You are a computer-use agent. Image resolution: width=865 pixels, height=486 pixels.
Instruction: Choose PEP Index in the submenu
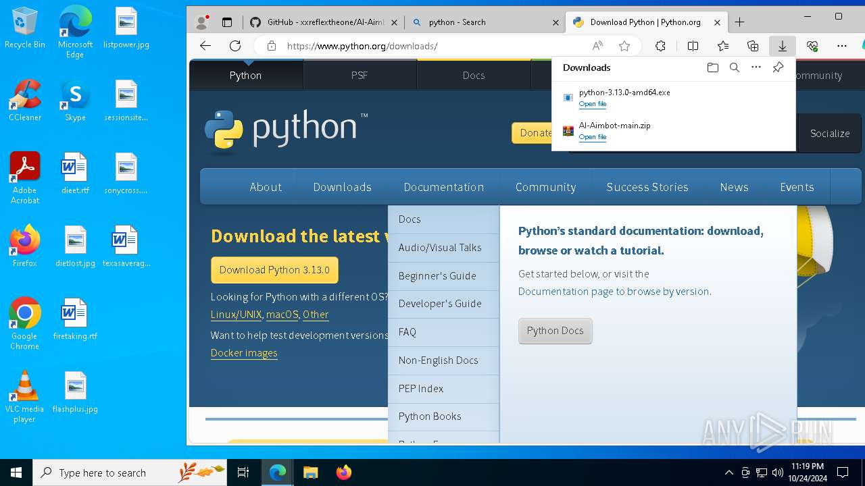[x=443, y=389]
